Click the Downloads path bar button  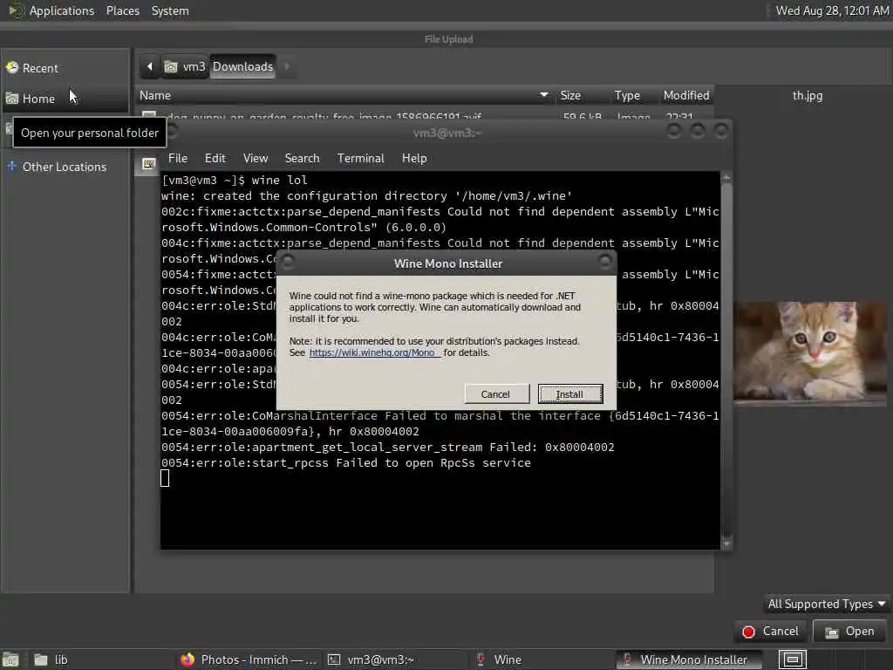point(242,66)
